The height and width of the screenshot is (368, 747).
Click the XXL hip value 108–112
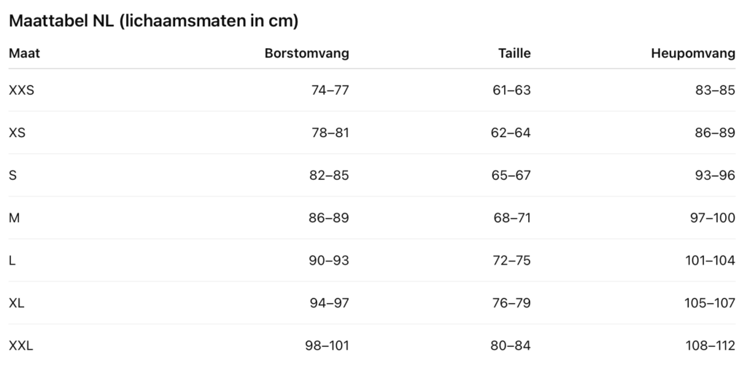(711, 346)
